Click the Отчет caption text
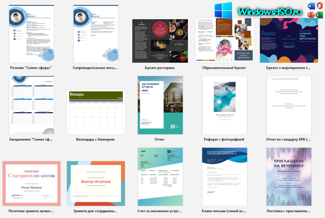 pos(160,139)
